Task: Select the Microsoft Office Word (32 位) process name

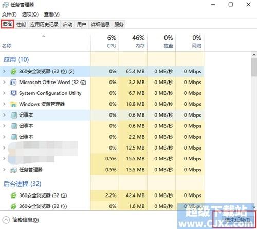Action: [x=53, y=83]
